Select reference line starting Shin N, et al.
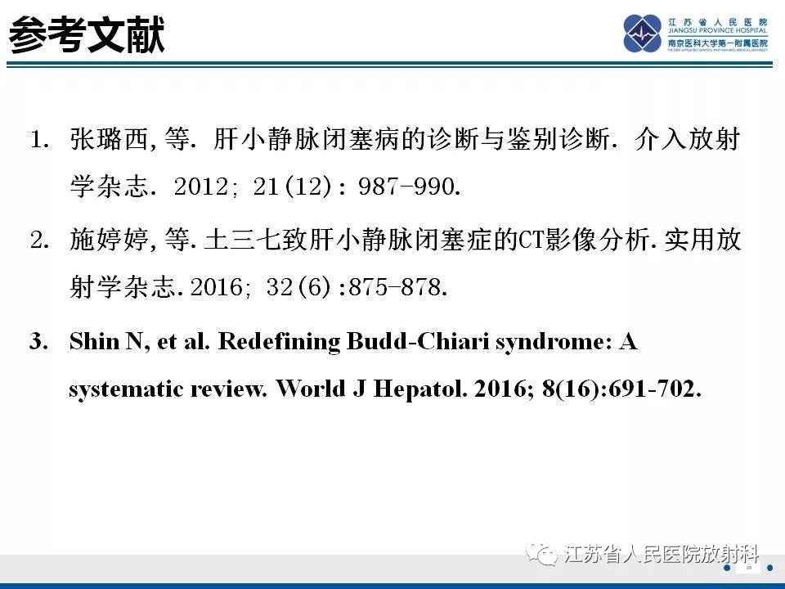 coord(353,342)
